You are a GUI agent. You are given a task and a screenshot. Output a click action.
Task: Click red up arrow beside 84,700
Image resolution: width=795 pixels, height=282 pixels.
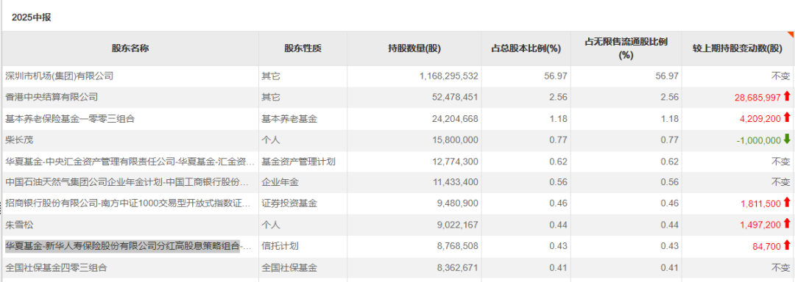point(787,245)
